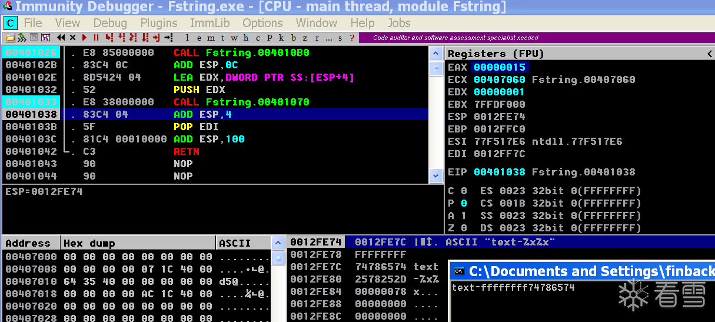Restart program with the rewind icon
Image resolution: width=715 pixels, height=322 pixels.
coord(61,38)
